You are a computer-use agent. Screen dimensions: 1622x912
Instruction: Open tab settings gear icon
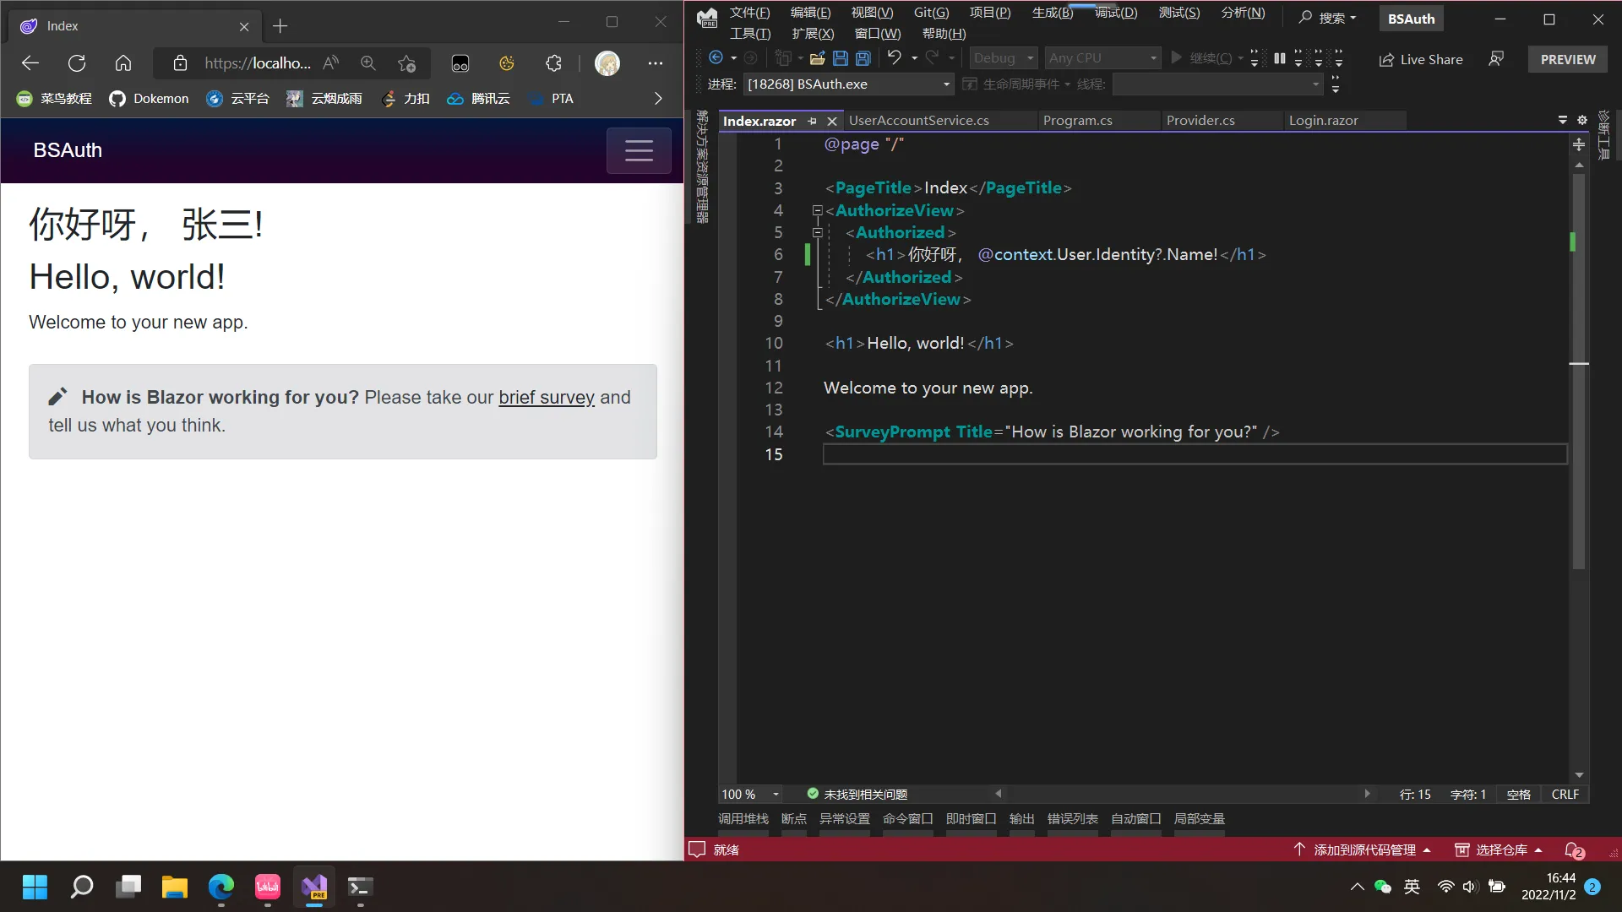pyautogui.click(x=1582, y=120)
